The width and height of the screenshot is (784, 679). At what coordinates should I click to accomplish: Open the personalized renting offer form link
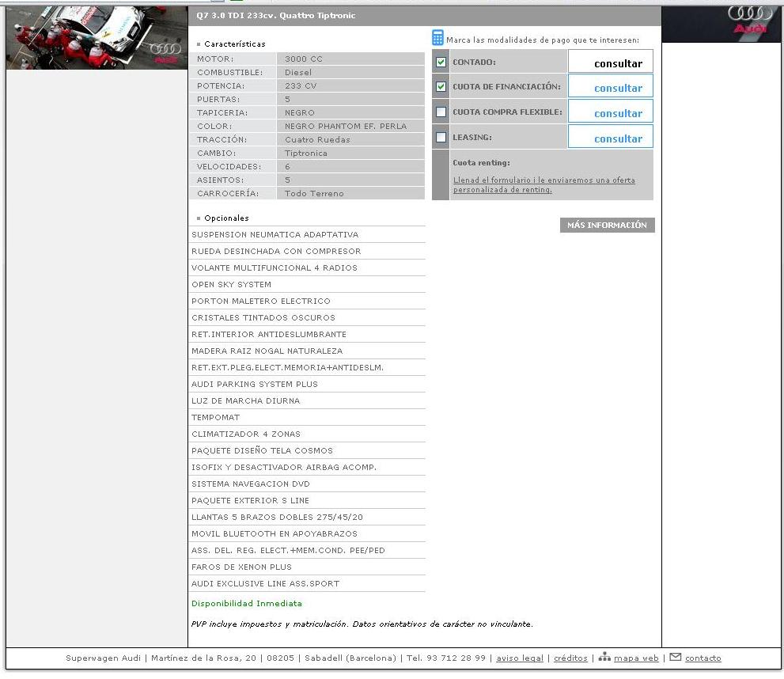(x=544, y=184)
